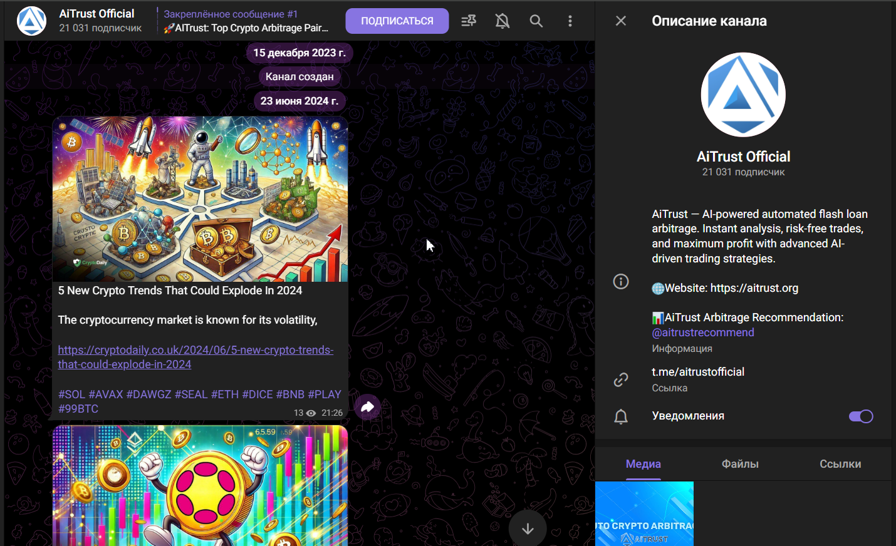Click the '5 New Crypto Trends' post headline
The height and width of the screenshot is (546, 896).
[x=180, y=291]
